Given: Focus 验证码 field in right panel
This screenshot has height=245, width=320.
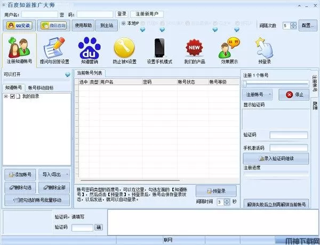Looking at the screenshot, I should click(289, 135).
